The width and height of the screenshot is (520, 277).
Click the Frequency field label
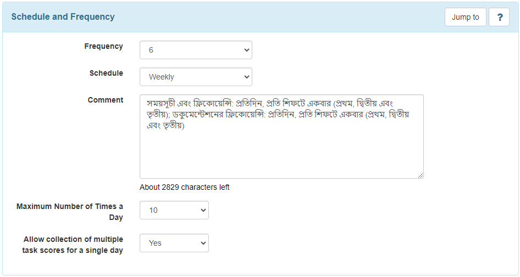[x=103, y=46]
